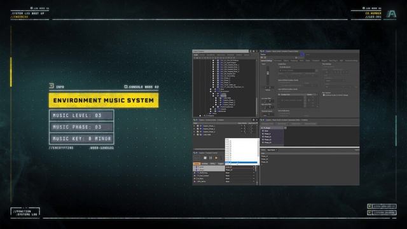Click the MUSIC LEVEL: 03 readout

(x=81, y=115)
